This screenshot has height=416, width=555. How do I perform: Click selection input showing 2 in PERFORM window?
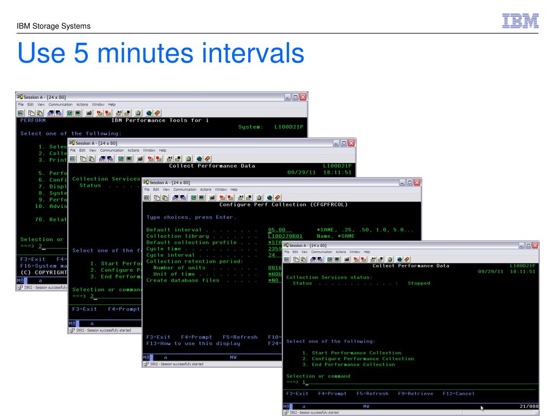(53, 246)
